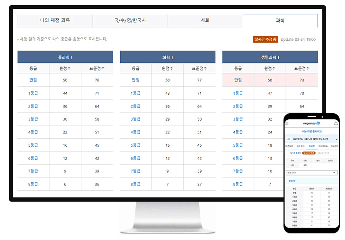Tap the orange status badge on the phone
Viewport: 345px width, 240px height.
309,153
